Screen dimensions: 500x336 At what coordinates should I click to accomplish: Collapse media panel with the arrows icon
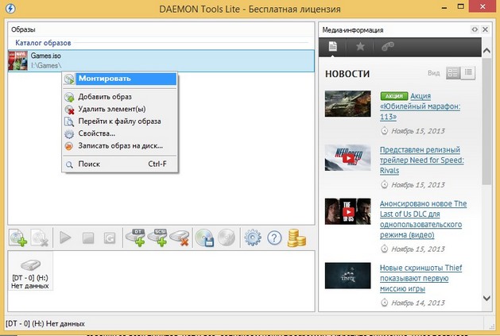(x=475, y=29)
